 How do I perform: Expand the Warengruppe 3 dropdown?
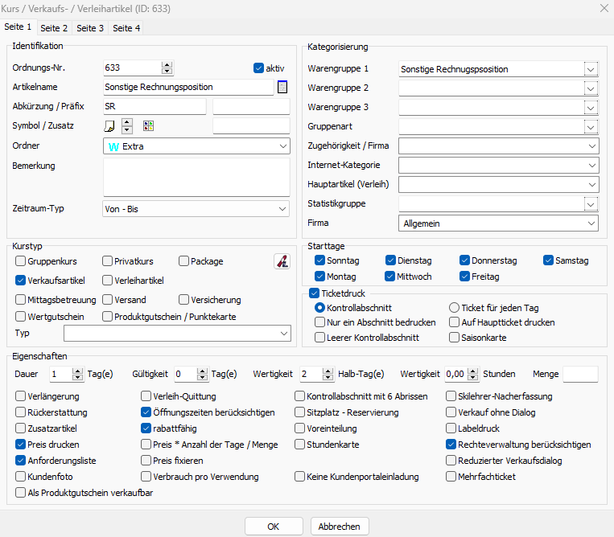point(591,108)
